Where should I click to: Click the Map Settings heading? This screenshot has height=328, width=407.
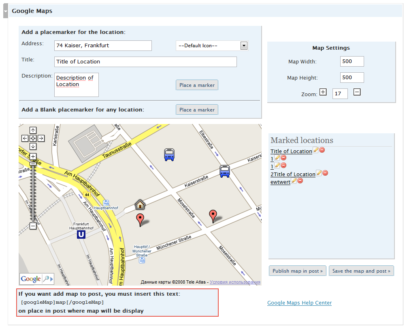pos(331,48)
